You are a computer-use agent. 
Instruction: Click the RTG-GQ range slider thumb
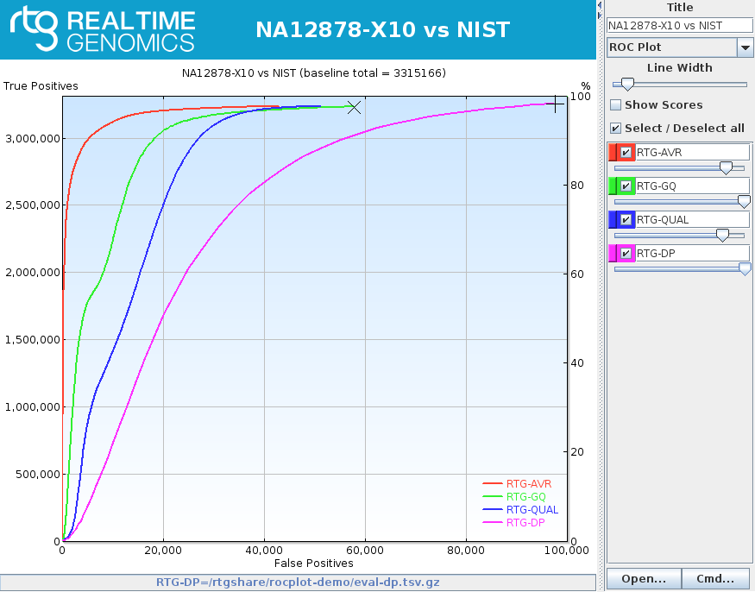(744, 202)
